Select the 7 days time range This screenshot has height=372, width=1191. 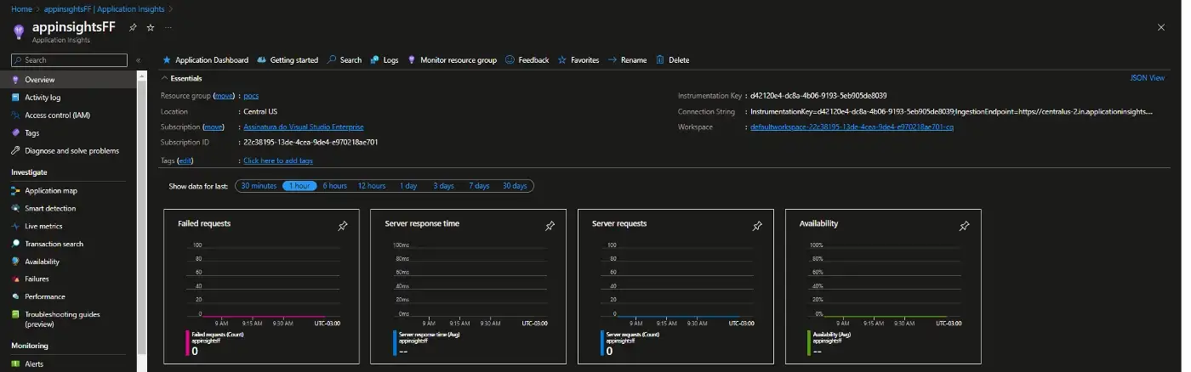(x=479, y=186)
